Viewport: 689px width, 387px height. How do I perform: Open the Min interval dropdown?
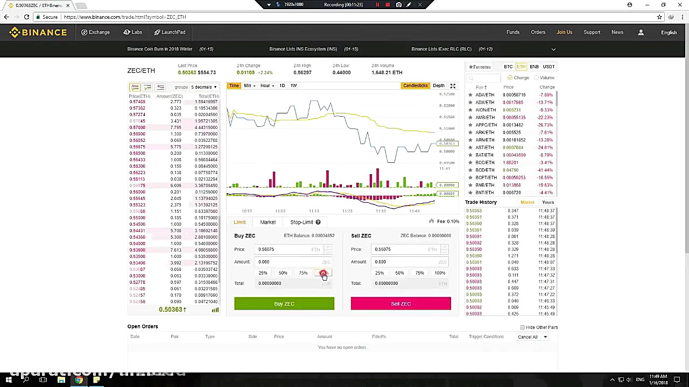pyautogui.click(x=249, y=85)
